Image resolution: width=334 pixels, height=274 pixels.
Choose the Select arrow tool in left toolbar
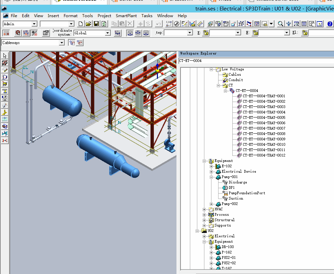pos(5,56)
